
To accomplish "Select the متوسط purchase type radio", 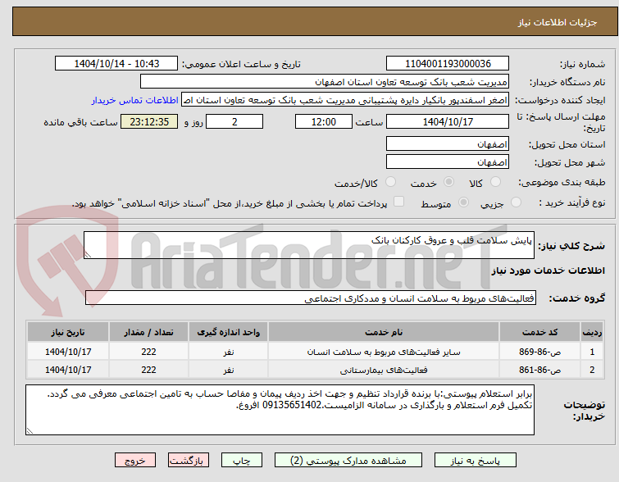I will click(463, 202).
